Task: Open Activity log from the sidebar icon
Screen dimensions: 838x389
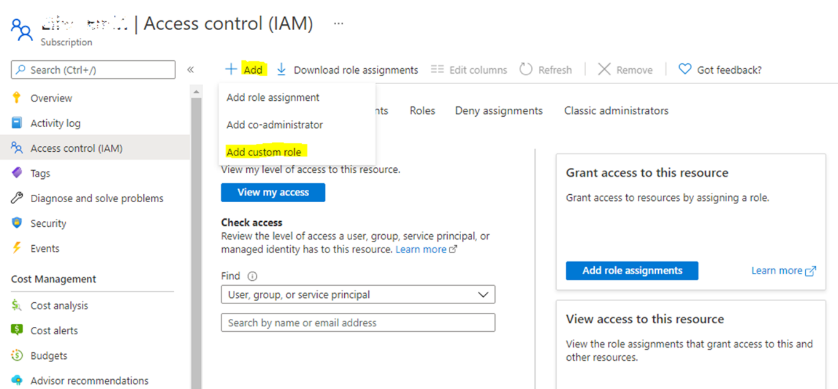Action: (17, 124)
